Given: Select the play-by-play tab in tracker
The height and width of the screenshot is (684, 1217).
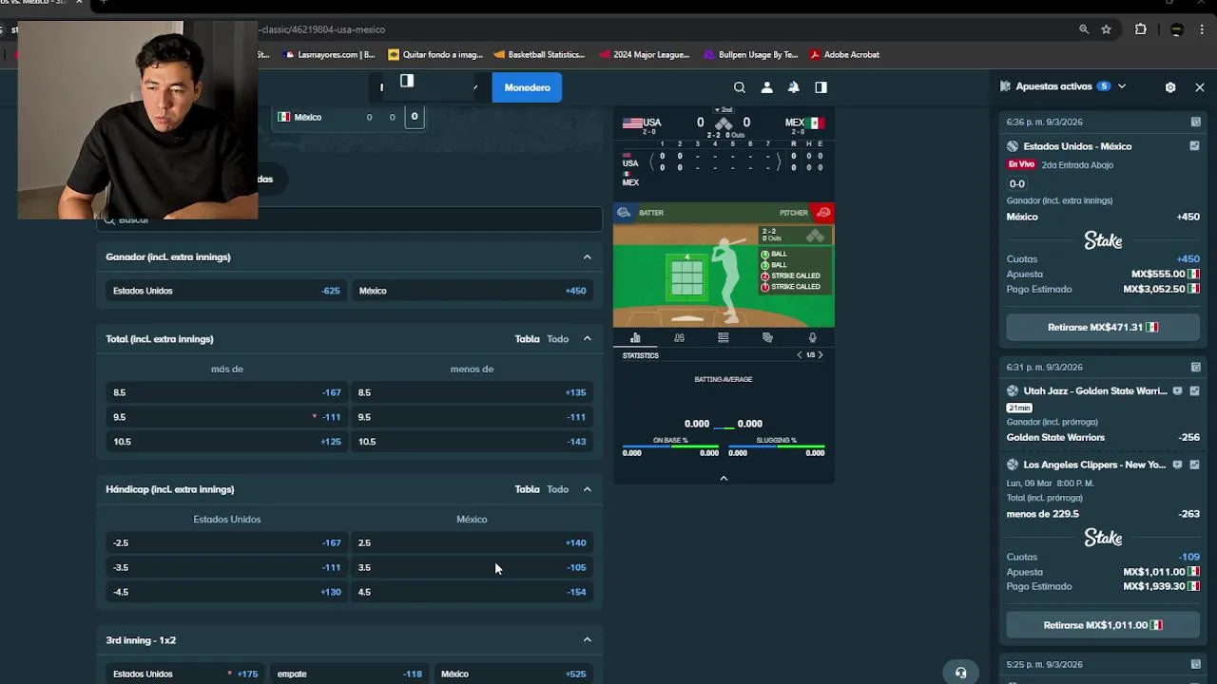Looking at the screenshot, I should click(767, 337).
